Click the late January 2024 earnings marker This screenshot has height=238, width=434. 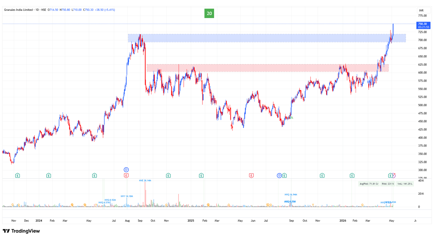(x=48, y=176)
